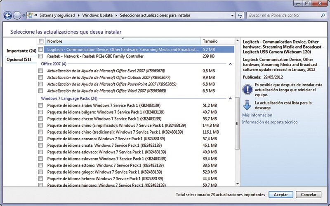Screen dimensions: 330x206
Task: Check the Realtek PCIe GBE Family Controller update
Action: (40, 56)
